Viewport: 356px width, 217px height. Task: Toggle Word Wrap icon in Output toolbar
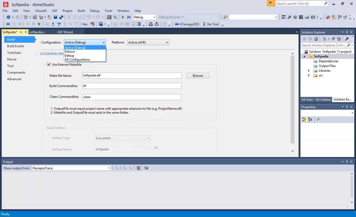[146, 168]
